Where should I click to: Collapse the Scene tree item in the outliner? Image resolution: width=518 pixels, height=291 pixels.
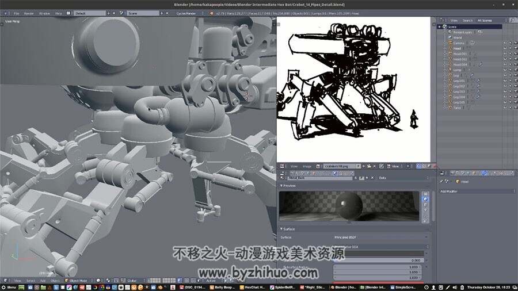tap(440, 26)
